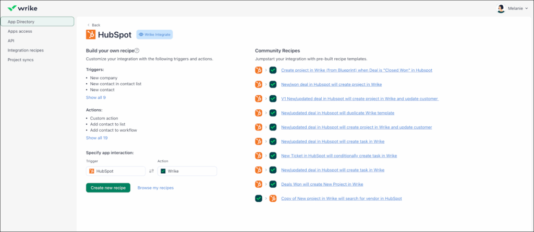Click the 'New company' trigger text

(x=104, y=78)
